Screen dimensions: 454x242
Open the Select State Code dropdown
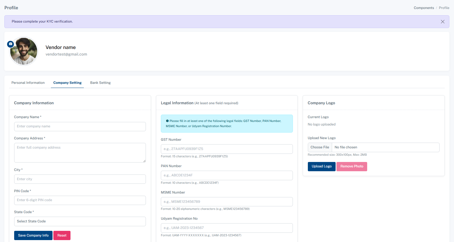80,221
